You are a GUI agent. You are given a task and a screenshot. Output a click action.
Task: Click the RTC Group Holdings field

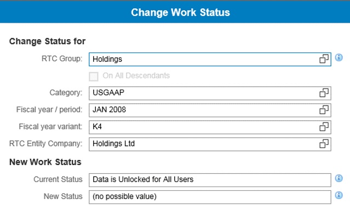(210, 59)
